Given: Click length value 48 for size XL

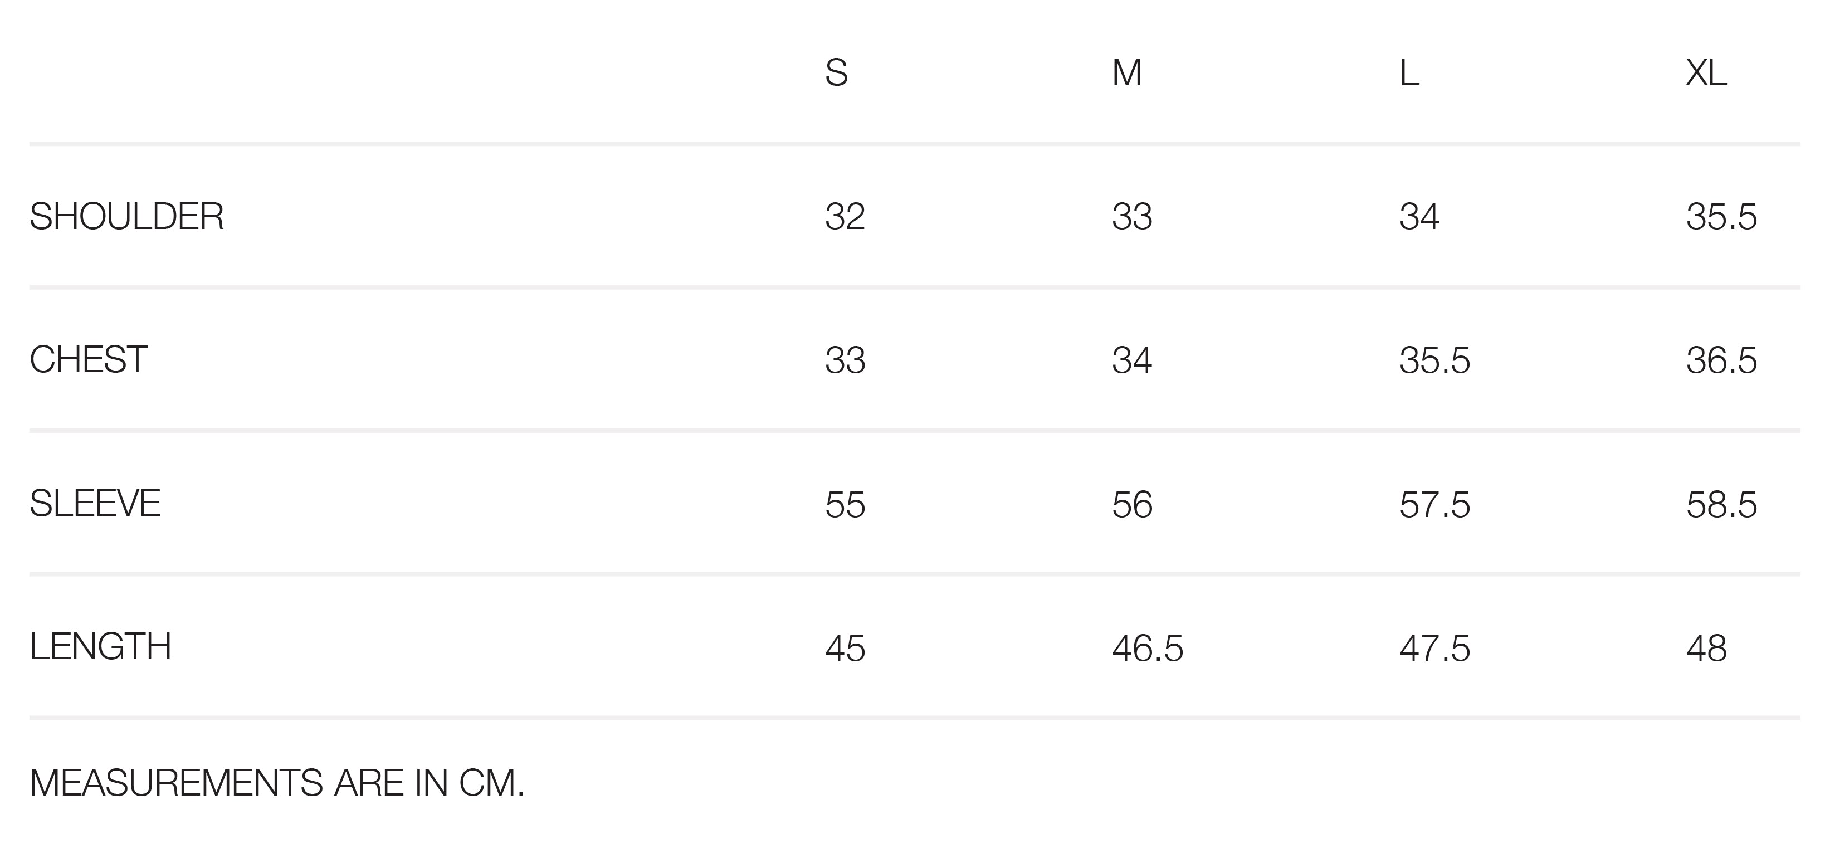Looking at the screenshot, I should pos(1706,649).
